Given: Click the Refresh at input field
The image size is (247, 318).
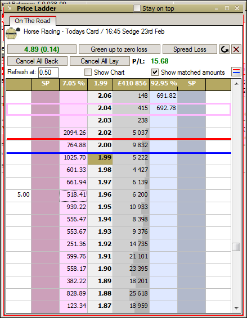Looking at the screenshot, I should pyautogui.click(x=48, y=72).
